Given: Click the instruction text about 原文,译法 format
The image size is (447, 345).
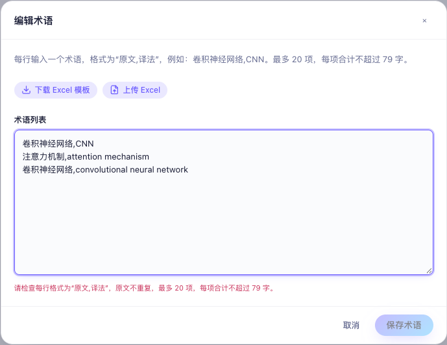Looking at the screenshot, I should (x=211, y=59).
